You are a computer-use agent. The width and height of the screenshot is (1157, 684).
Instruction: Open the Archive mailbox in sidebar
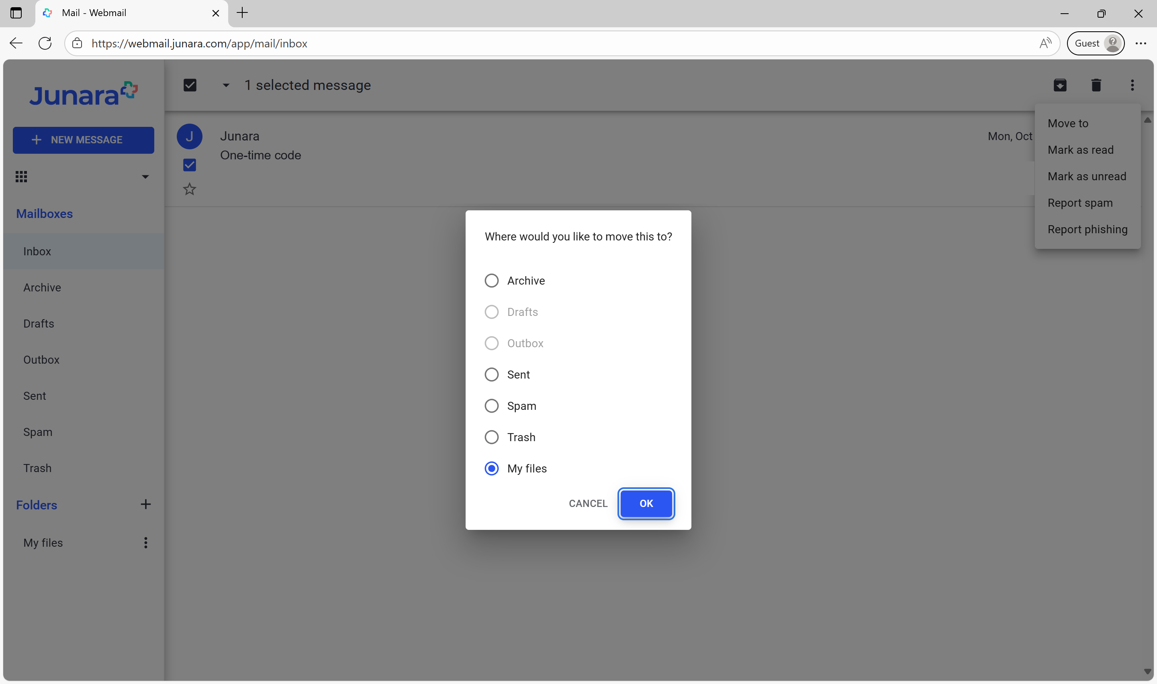pos(84,288)
